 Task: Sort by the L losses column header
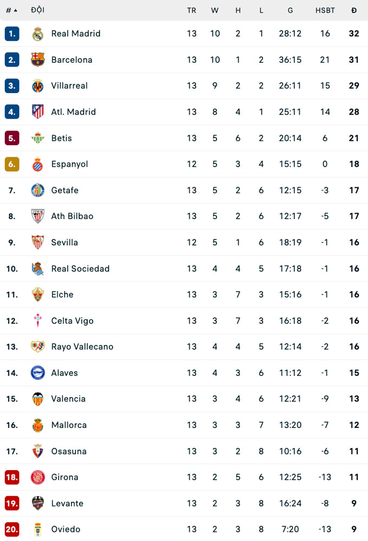tap(261, 10)
